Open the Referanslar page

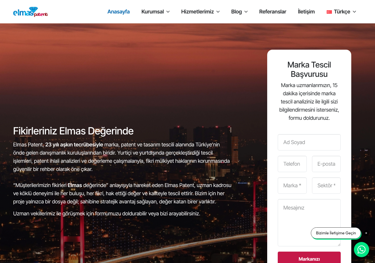tap(273, 12)
